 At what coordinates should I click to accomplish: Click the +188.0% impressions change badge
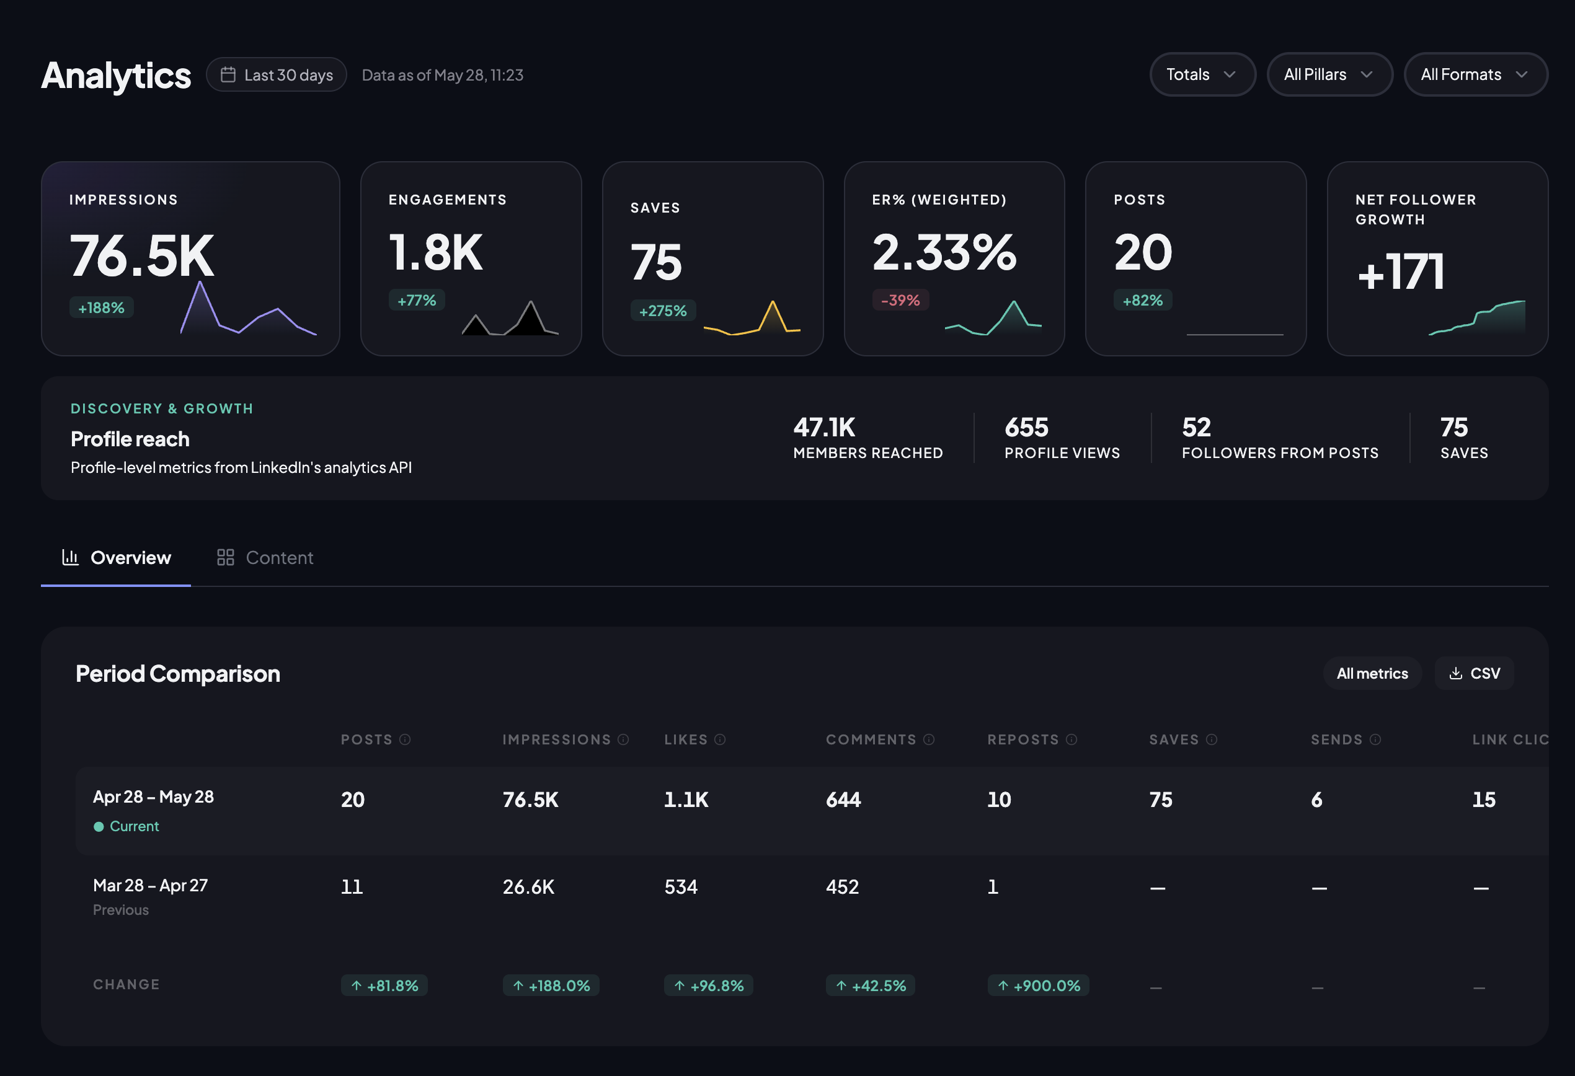(x=551, y=986)
